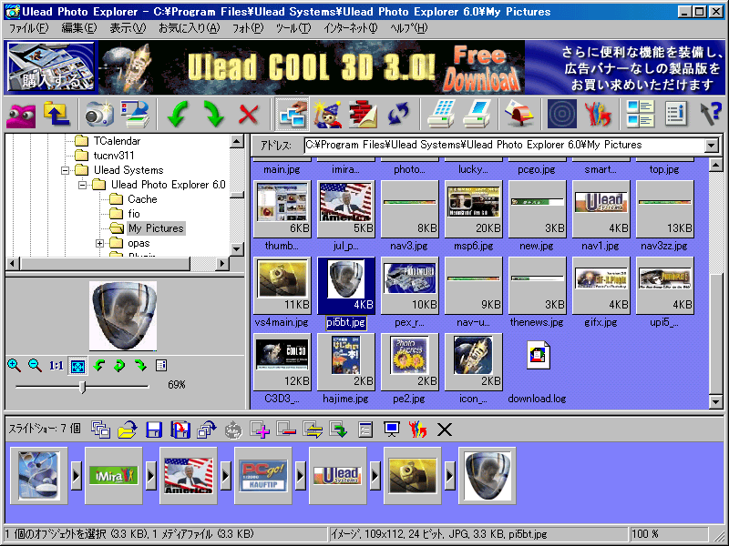Toggle the thumbnail browse mode icon
The height and width of the screenshot is (546, 729).
tap(292, 113)
